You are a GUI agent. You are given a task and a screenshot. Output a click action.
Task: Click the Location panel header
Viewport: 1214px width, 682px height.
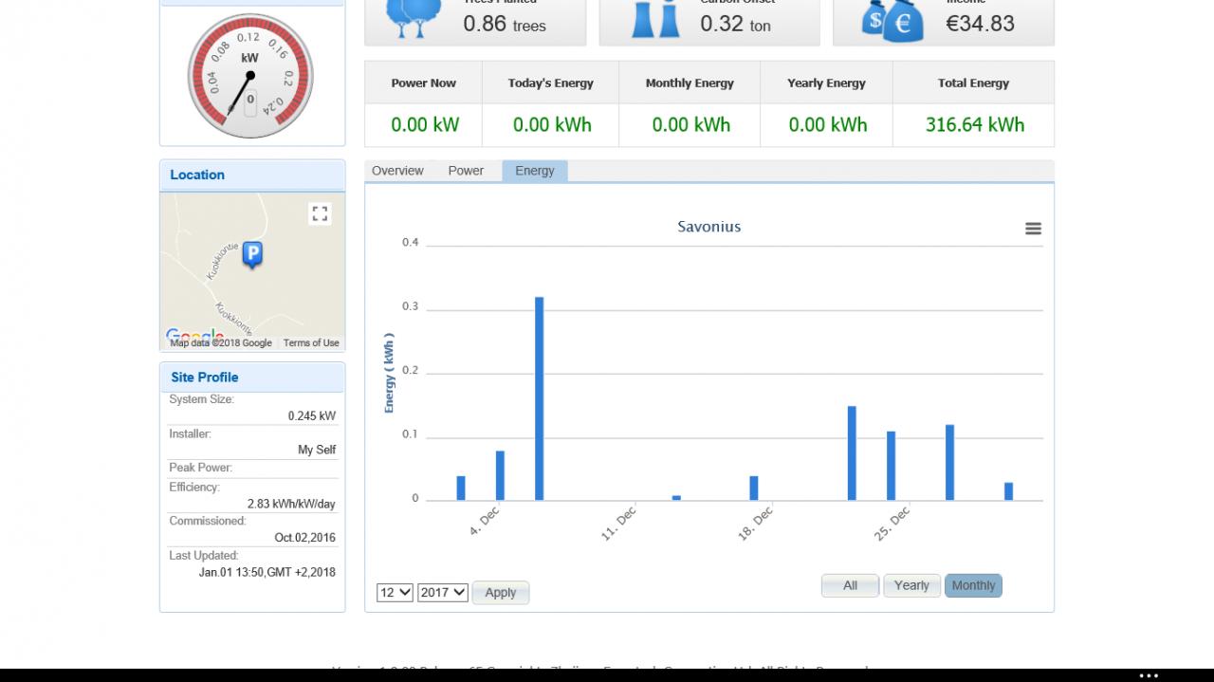pos(252,175)
